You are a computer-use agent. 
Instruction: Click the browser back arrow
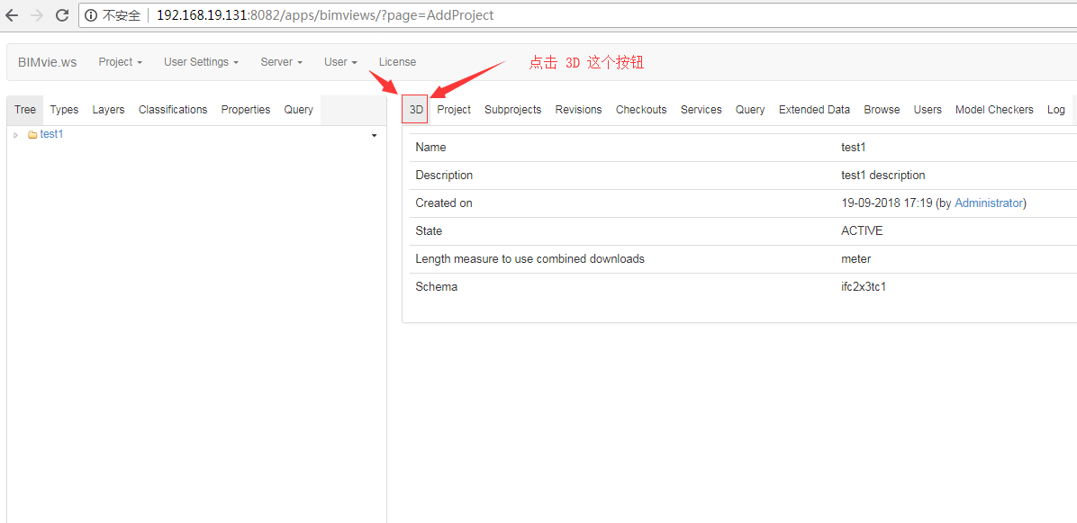[14, 14]
